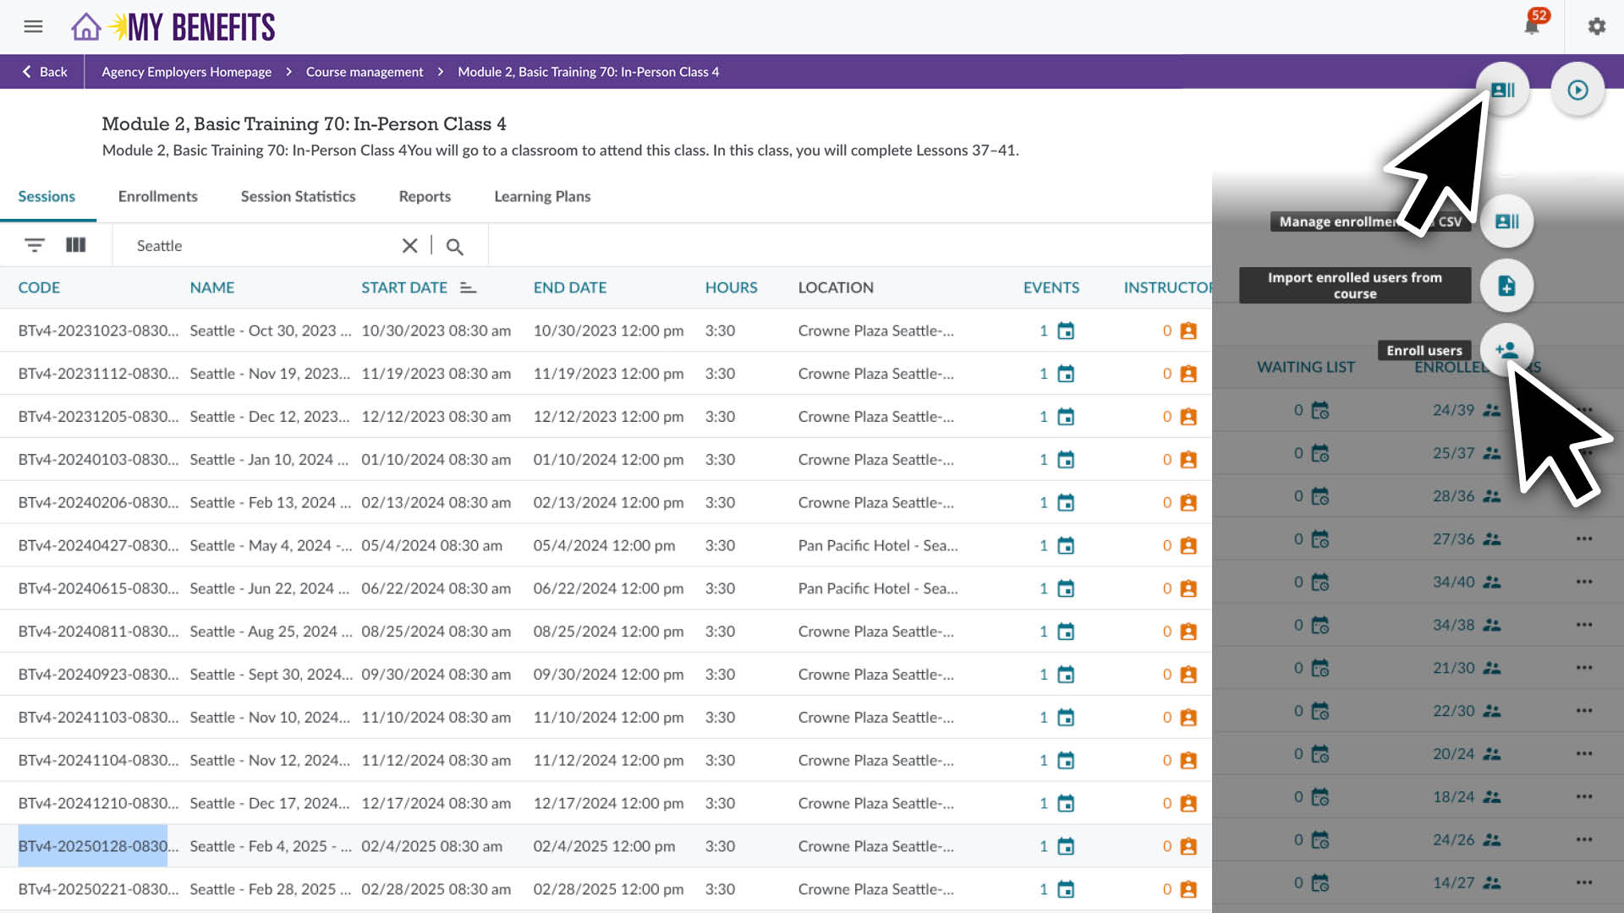Viewport: 1624px width, 913px height.
Task: Switch to the Enrollments tab
Action: tap(157, 196)
